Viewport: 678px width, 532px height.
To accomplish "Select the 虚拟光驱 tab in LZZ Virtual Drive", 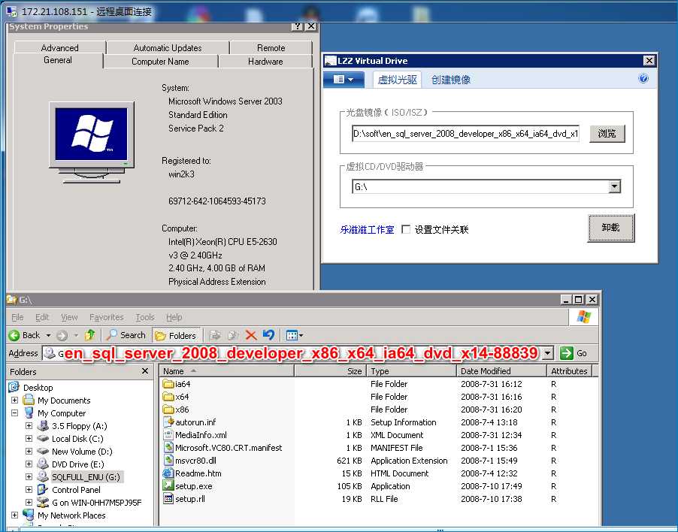I will (397, 80).
